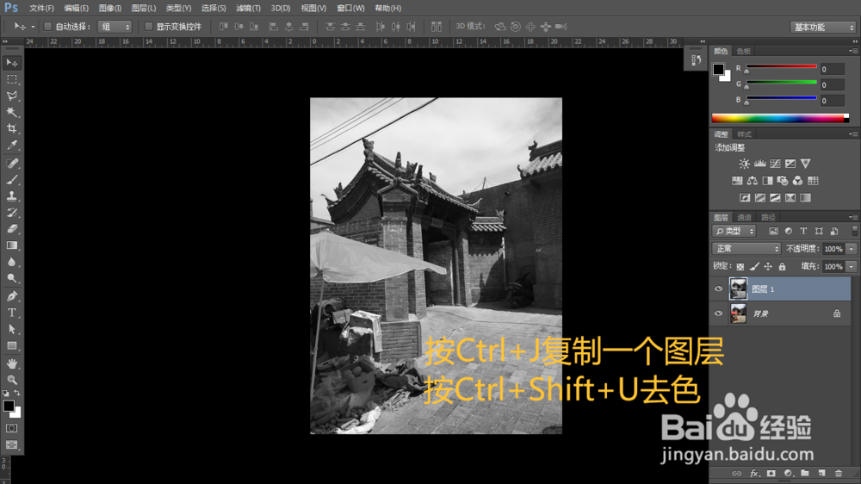Screen dimensions: 861x484
Task: Toggle lock position
Action: [768, 266]
